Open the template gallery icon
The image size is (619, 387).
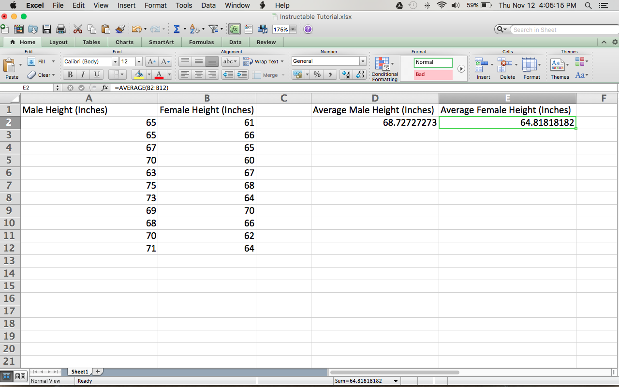click(x=19, y=29)
